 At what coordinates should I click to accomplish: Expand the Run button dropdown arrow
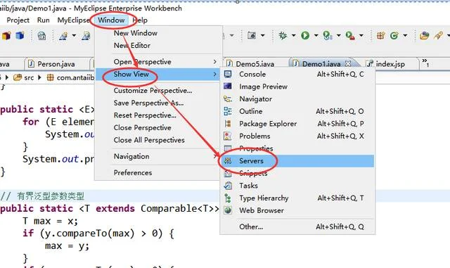[x=316, y=36]
